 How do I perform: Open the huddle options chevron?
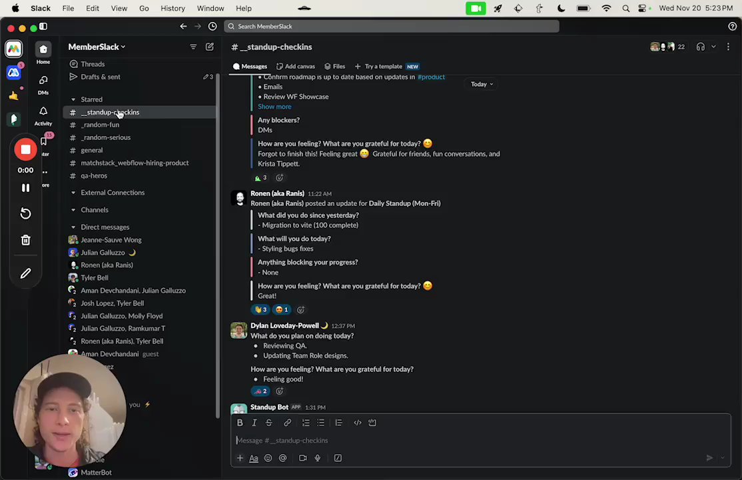click(x=713, y=47)
